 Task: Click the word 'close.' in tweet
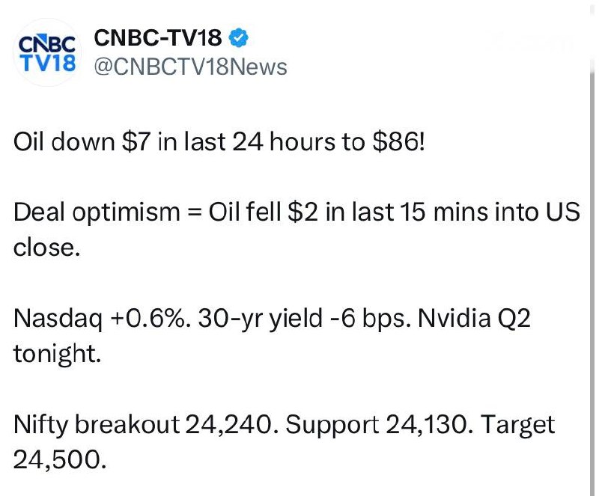pos(46,248)
